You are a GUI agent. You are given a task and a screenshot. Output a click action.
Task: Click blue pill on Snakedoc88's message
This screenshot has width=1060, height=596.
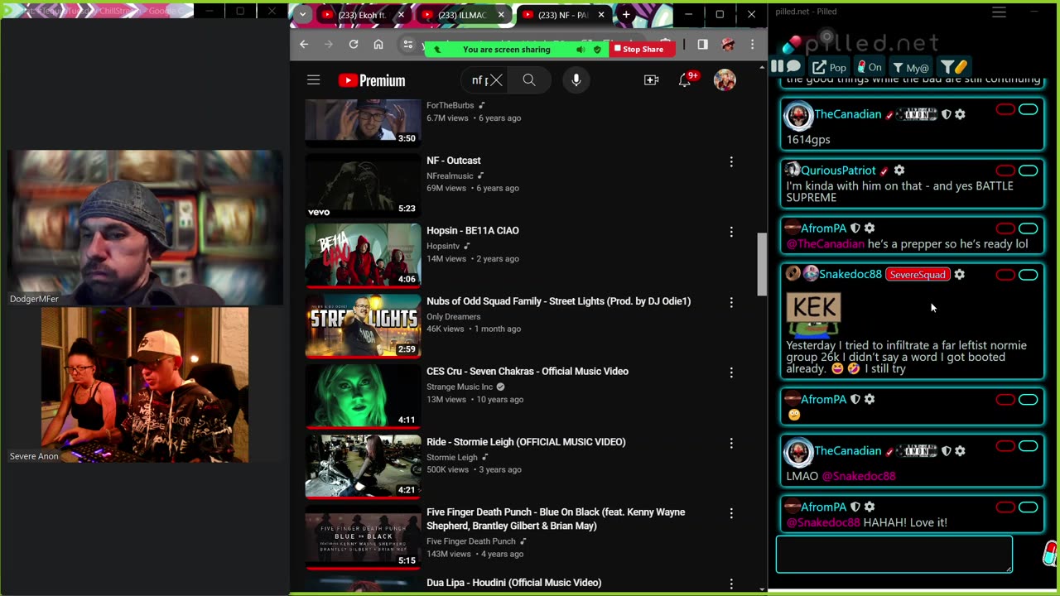[x=1029, y=275]
